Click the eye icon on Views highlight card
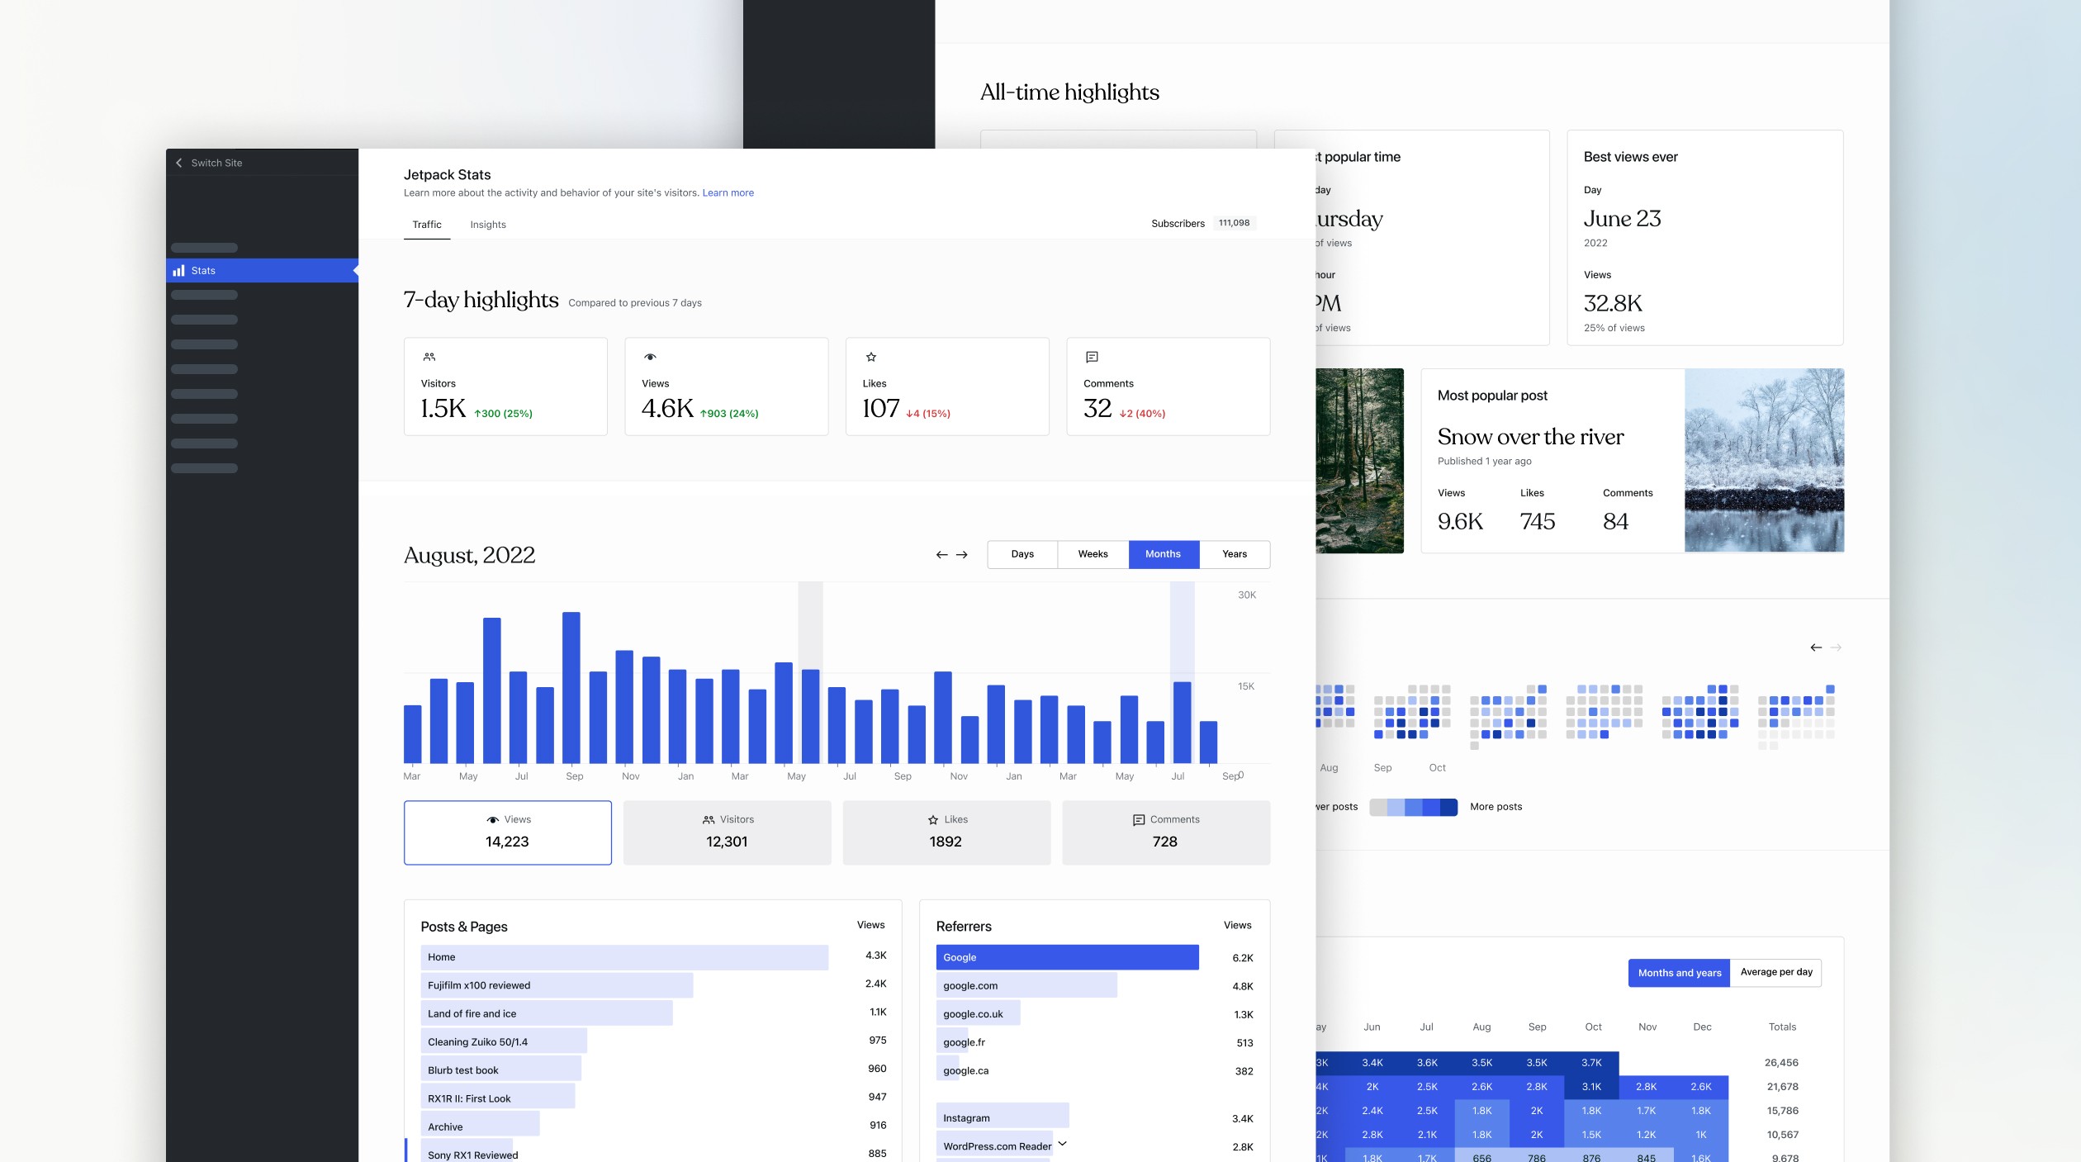Viewport: 2081px width, 1162px height. point(651,357)
